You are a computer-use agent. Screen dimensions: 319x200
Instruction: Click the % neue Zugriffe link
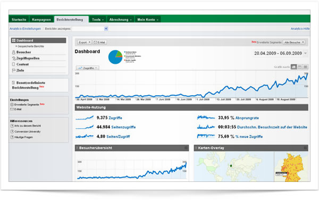point(249,137)
